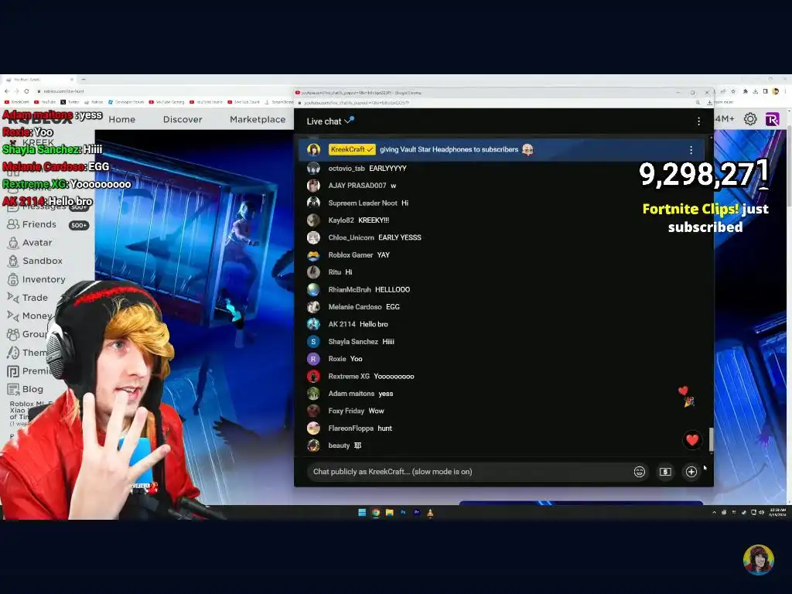The height and width of the screenshot is (594, 792).
Task: Click the Roblox browser back arrow
Action: coord(6,91)
